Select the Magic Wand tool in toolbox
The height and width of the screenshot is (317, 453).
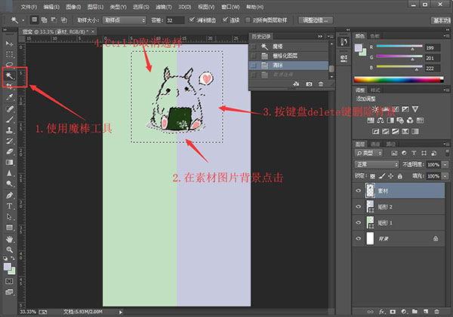pyautogui.click(x=9, y=75)
